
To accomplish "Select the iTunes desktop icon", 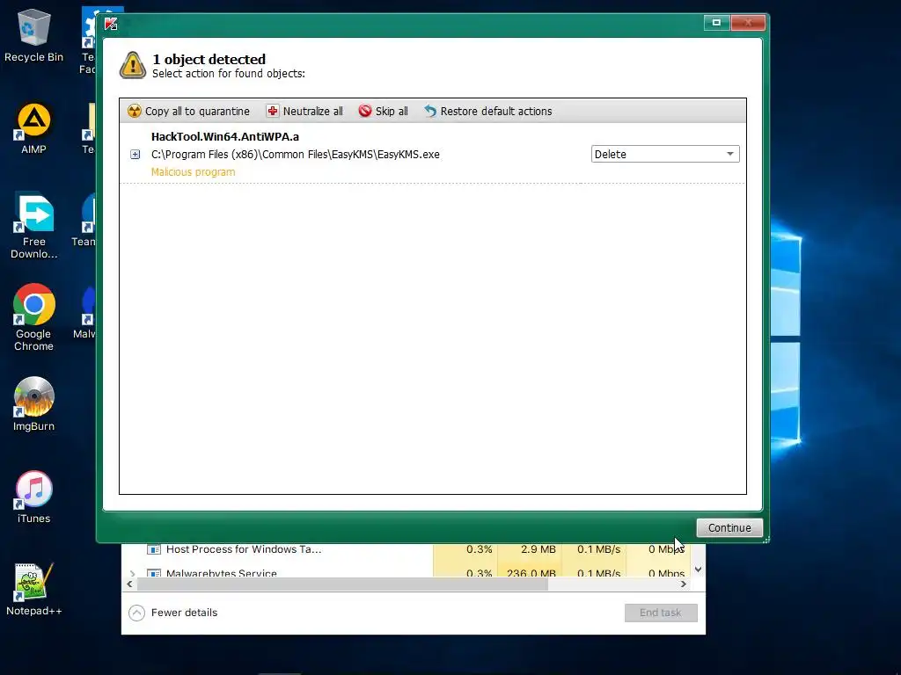I will click(34, 497).
